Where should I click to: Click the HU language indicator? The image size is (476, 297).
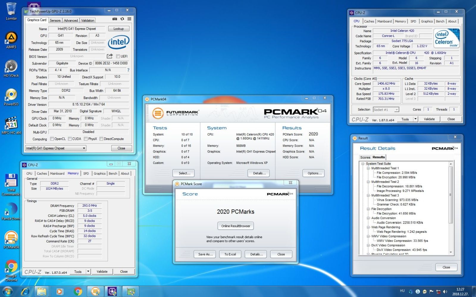point(402,291)
